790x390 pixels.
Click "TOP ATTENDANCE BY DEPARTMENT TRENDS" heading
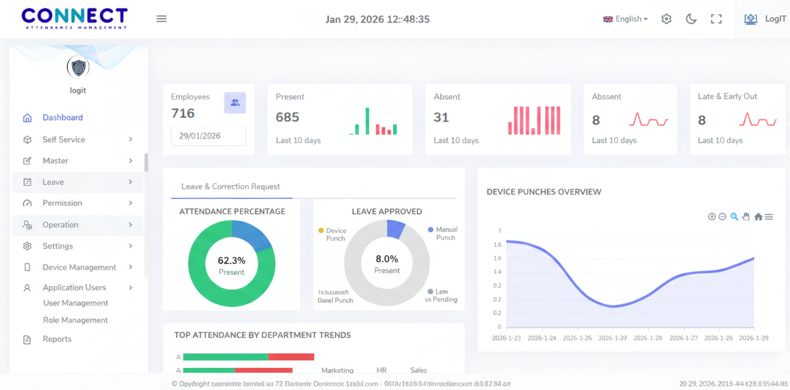263,335
